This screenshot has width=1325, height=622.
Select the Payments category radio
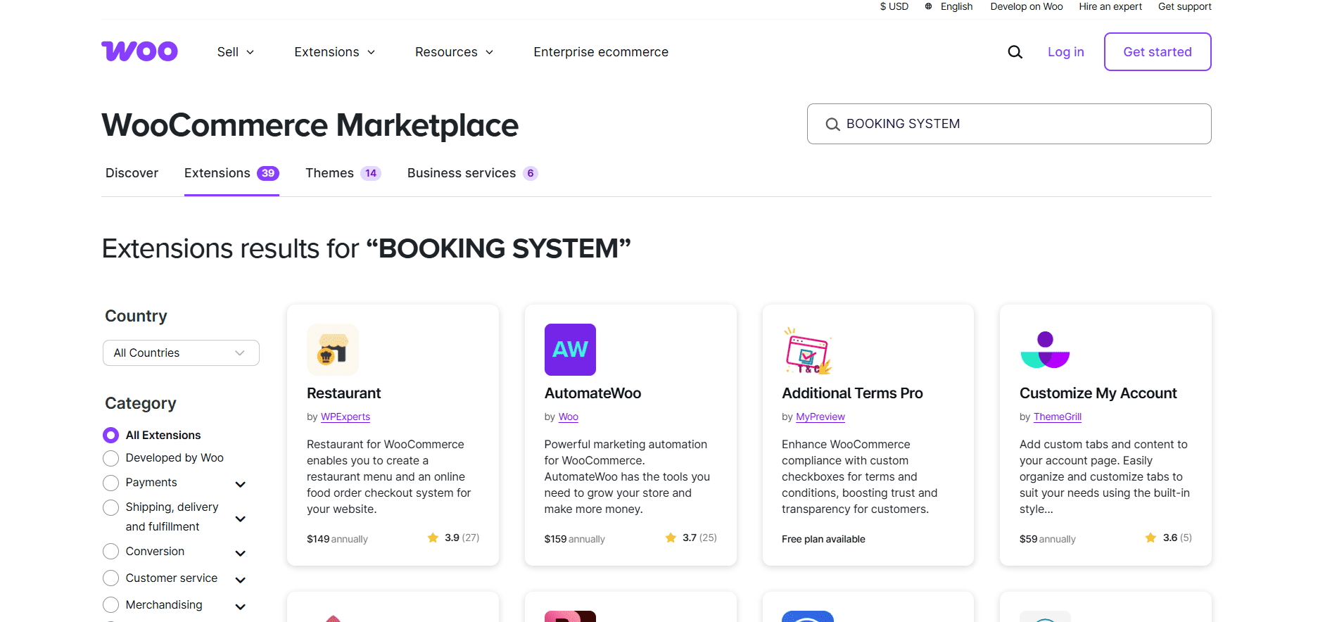click(x=110, y=483)
